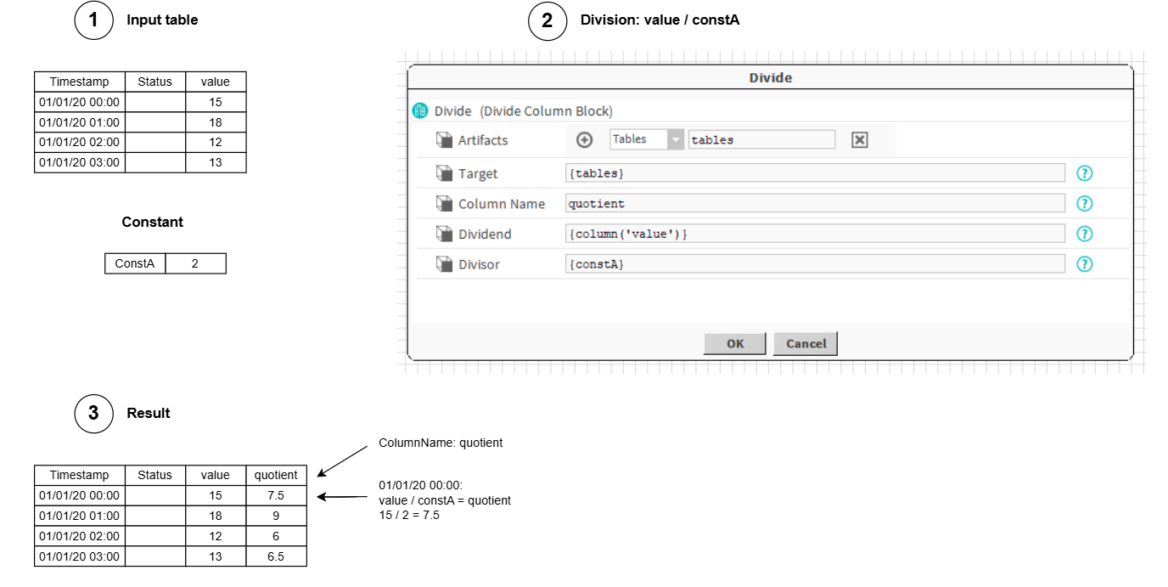The height and width of the screenshot is (587, 1168).
Task: Click the Divisor field showing {constA}
Action: click(814, 264)
